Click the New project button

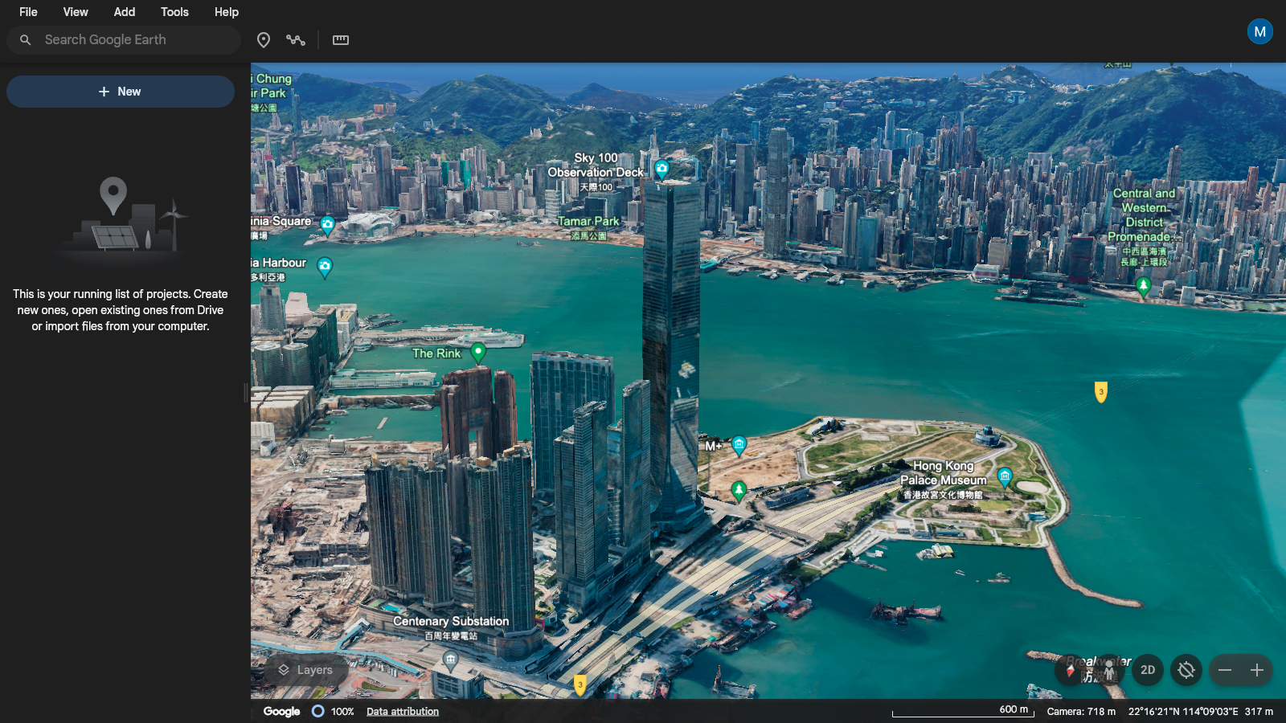121,92
